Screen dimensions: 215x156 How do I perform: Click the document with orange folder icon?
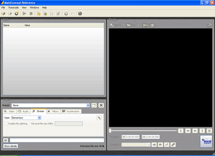(x=39, y=14)
